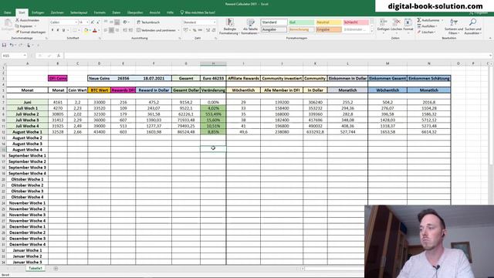
Task: Increase font size with the larger A
Action: tap(93, 22)
